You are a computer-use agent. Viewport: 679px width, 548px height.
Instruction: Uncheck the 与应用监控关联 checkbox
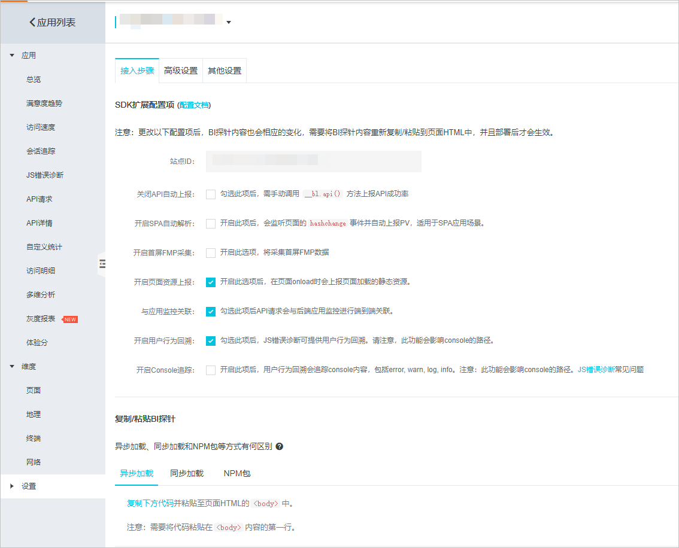(x=211, y=312)
